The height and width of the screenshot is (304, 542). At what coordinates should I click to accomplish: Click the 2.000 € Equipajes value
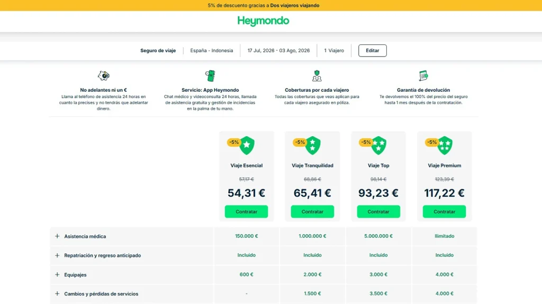pos(312,274)
